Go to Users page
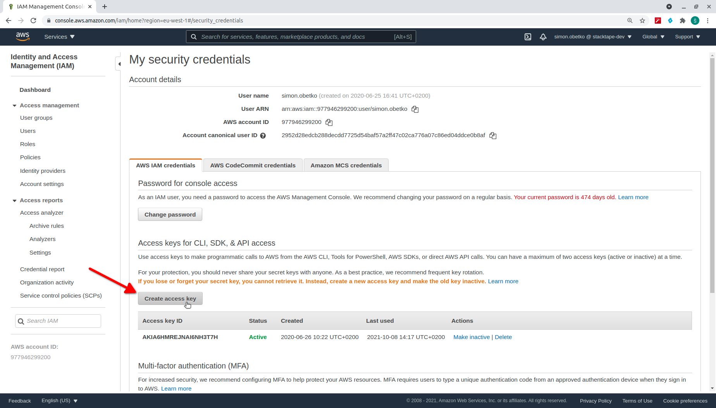The width and height of the screenshot is (716, 408). point(28,131)
